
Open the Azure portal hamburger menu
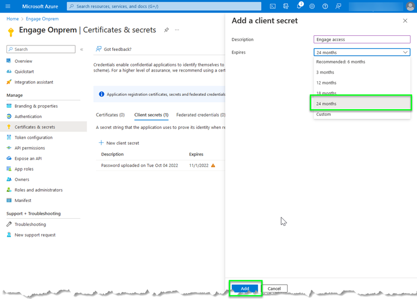(9, 6)
